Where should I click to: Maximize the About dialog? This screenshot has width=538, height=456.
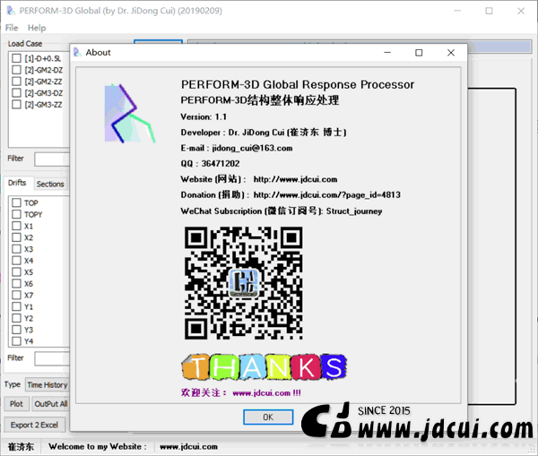tap(419, 53)
